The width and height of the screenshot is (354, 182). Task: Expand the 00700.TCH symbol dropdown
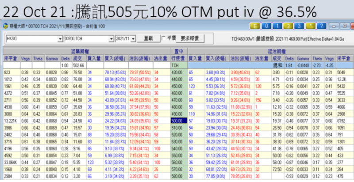111,39
